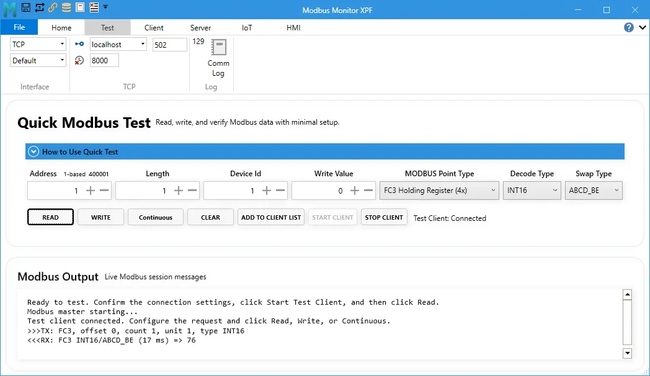Click the RX line ending in '=> 76'
Image resolution: width=650 pixels, height=376 pixels.
click(112, 341)
